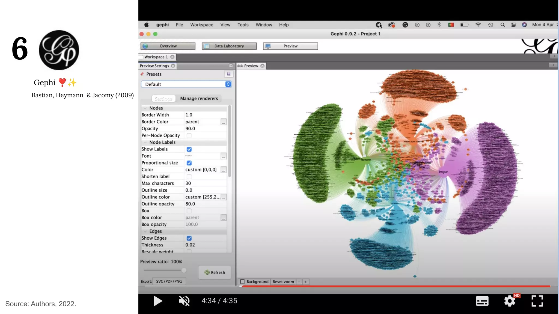Unmute the video audio
This screenshot has height=314, width=559.
click(184, 301)
